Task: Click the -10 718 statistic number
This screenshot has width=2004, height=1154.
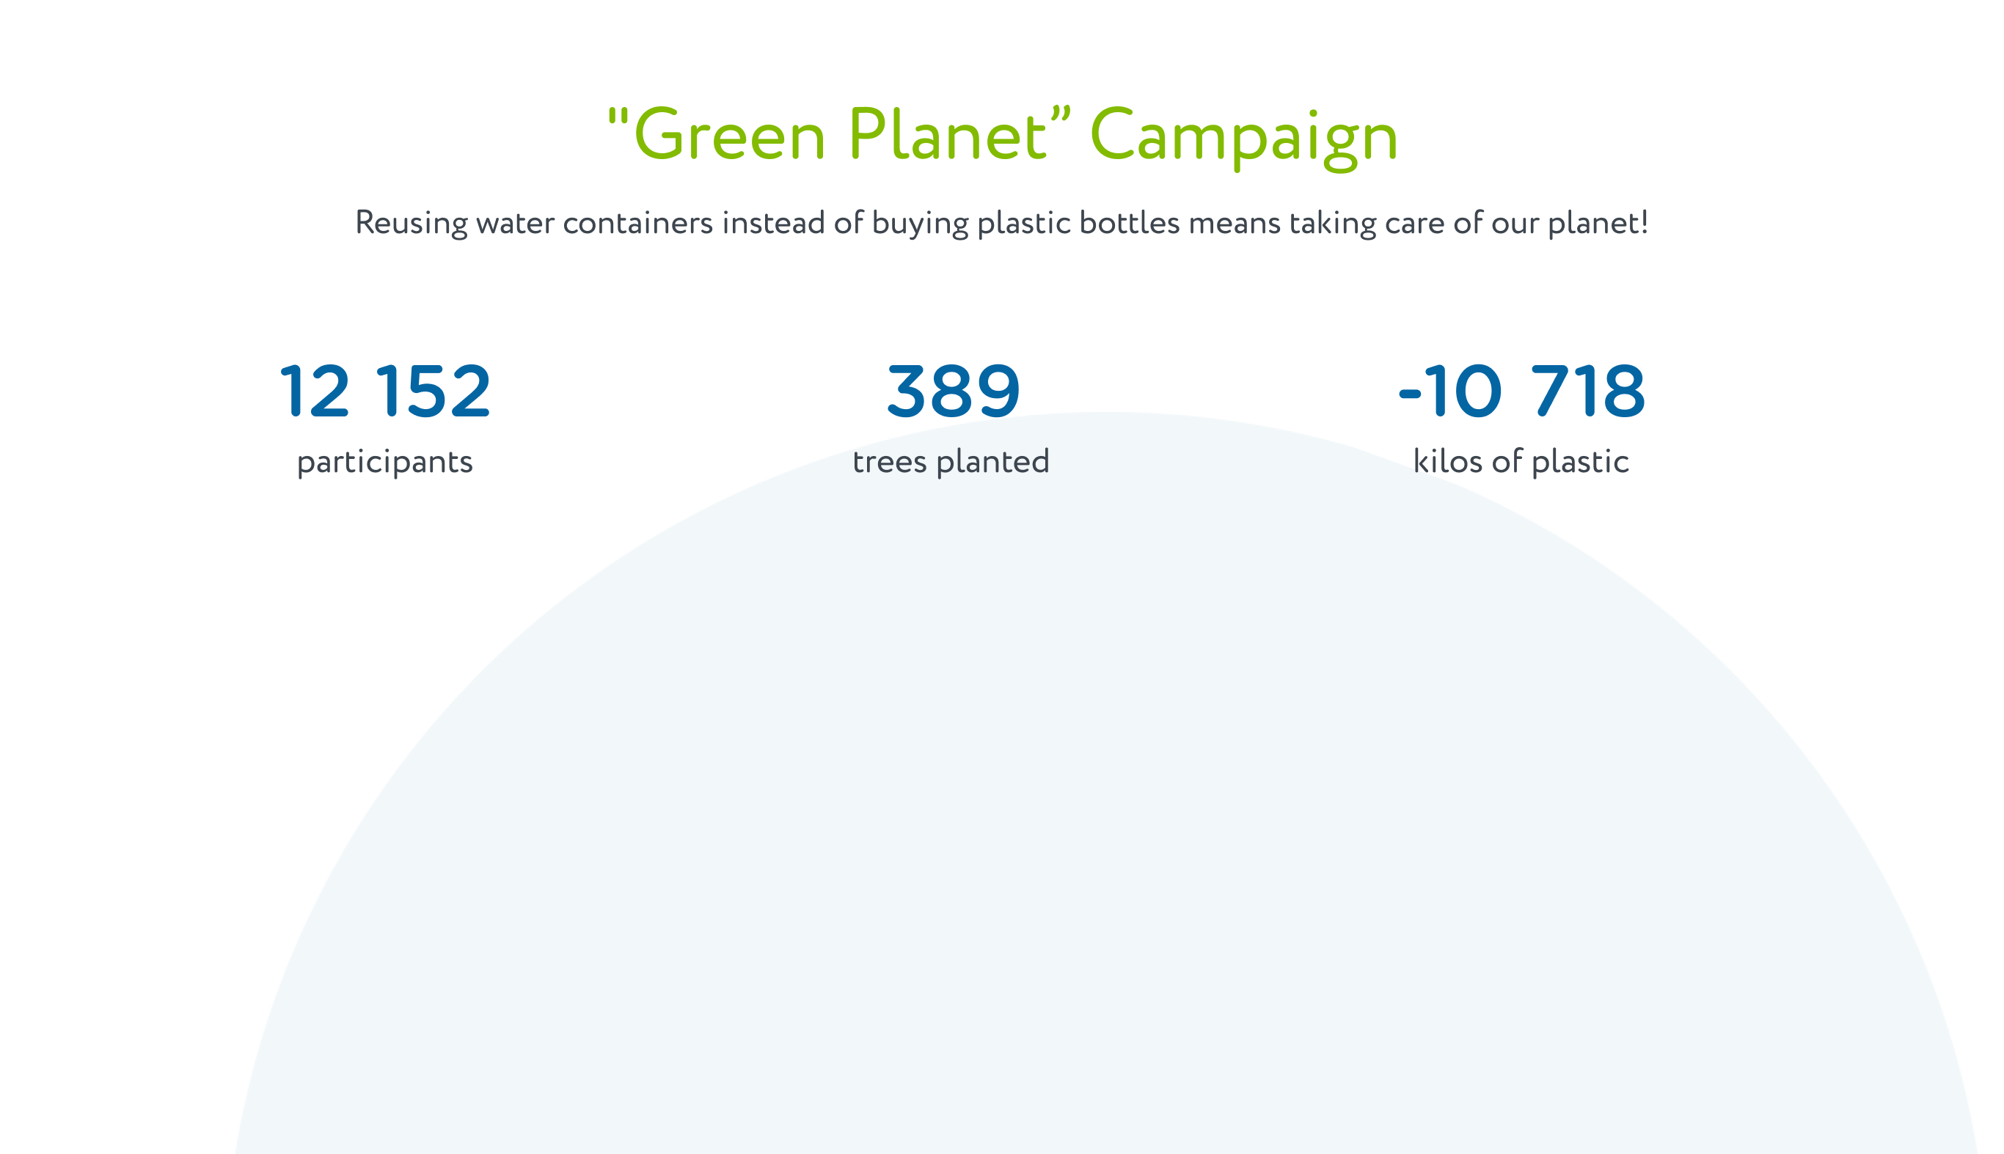Action: tap(1522, 391)
